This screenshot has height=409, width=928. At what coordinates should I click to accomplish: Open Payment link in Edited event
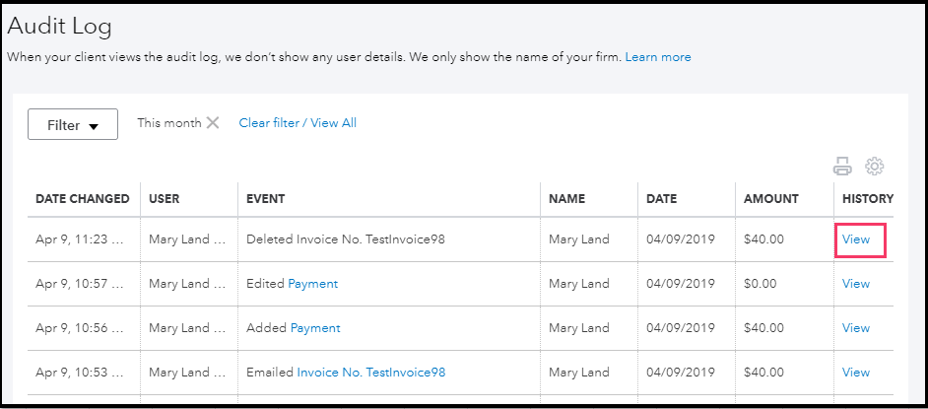[312, 284]
